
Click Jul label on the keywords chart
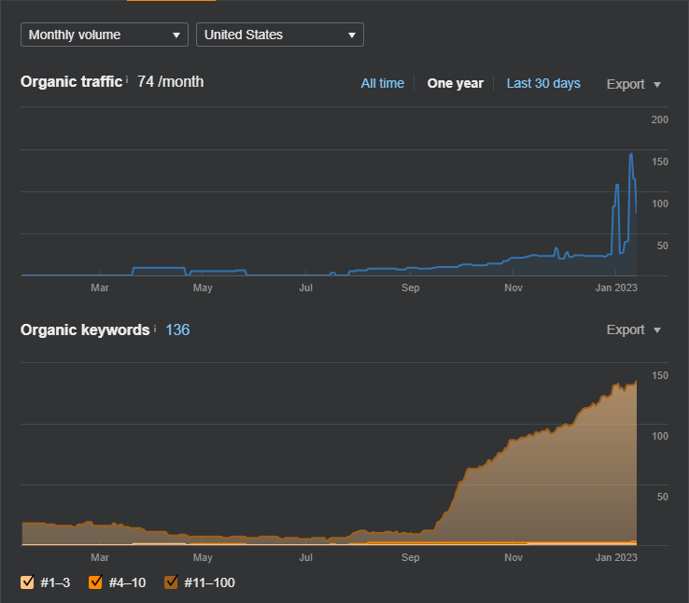(306, 557)
